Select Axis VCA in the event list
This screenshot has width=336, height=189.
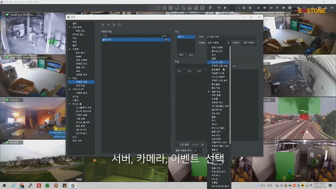(x=216, y=135)
